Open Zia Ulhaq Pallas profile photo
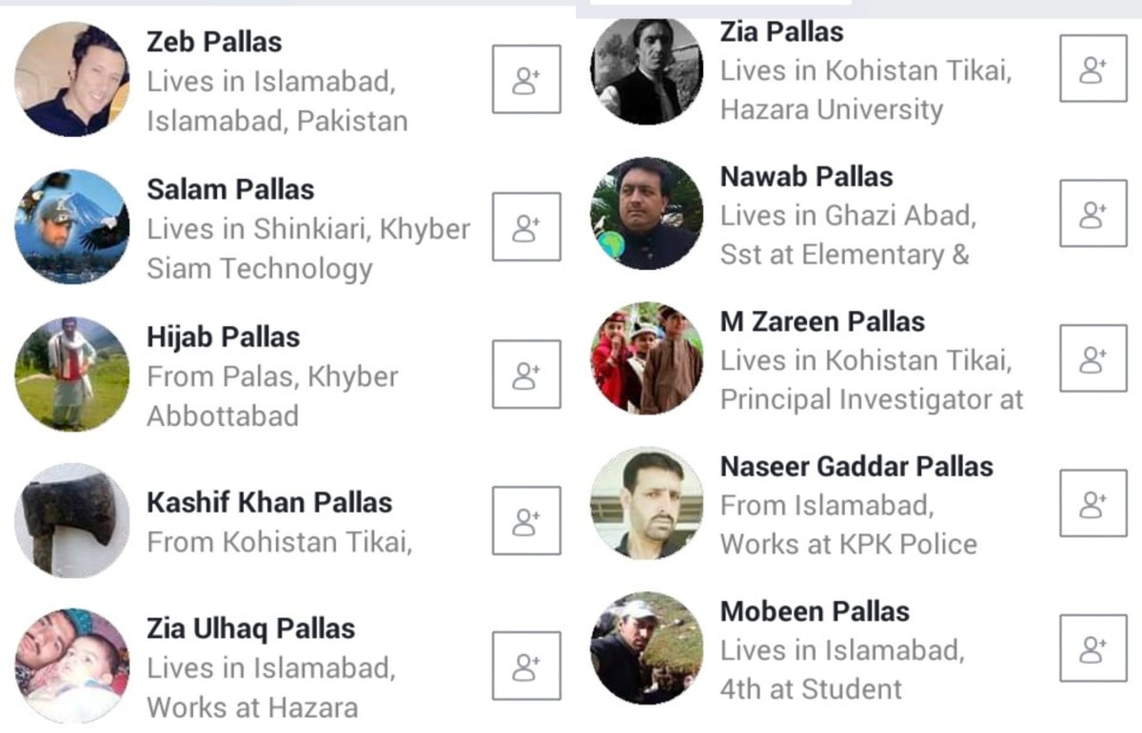1142x733 pixels. [x=71, y=665]
